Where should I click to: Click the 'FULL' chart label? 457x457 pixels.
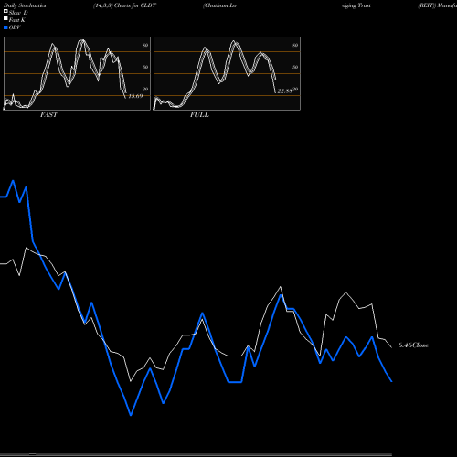click(199, 115)
